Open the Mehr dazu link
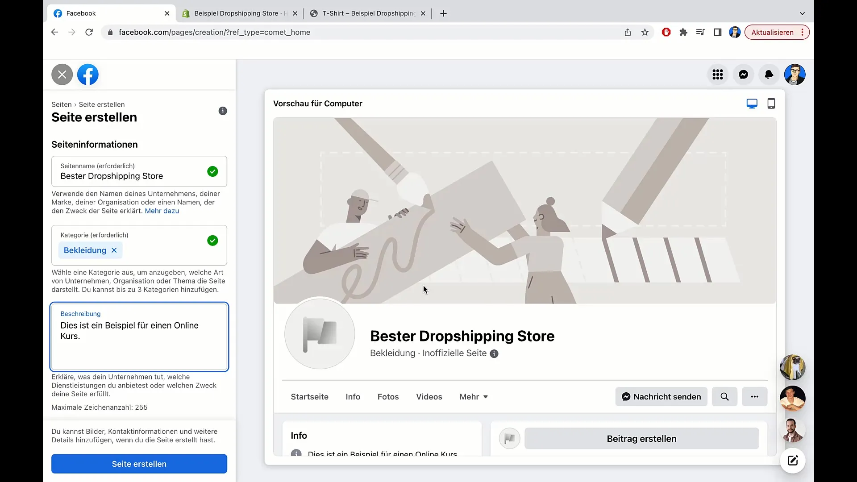The height and width of the screenshot is (482, 857). pos(162,211)
